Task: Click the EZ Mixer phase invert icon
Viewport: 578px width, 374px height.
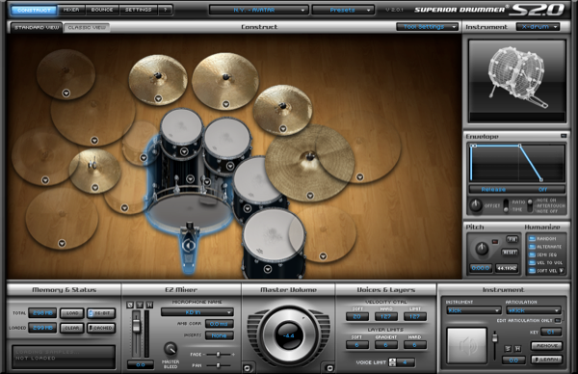Action: [130, 305]
